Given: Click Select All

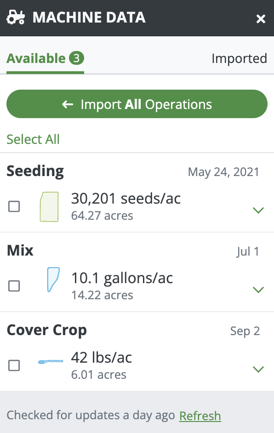Looking at the screenshot, I should point(33,139).
